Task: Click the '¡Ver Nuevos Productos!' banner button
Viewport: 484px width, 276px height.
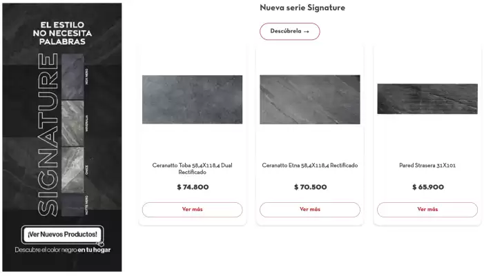Action: (62, 235)
